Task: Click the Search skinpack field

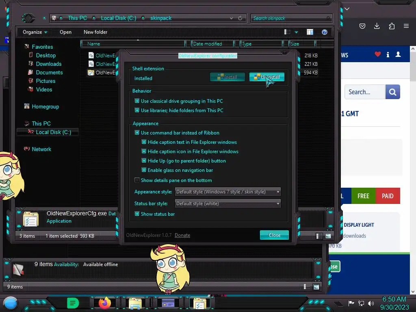Action: [x=291, y=18]
